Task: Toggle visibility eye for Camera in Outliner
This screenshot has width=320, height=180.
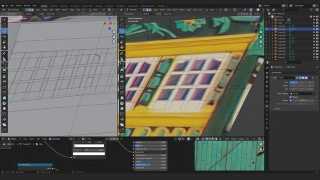Action: point(314,20)
